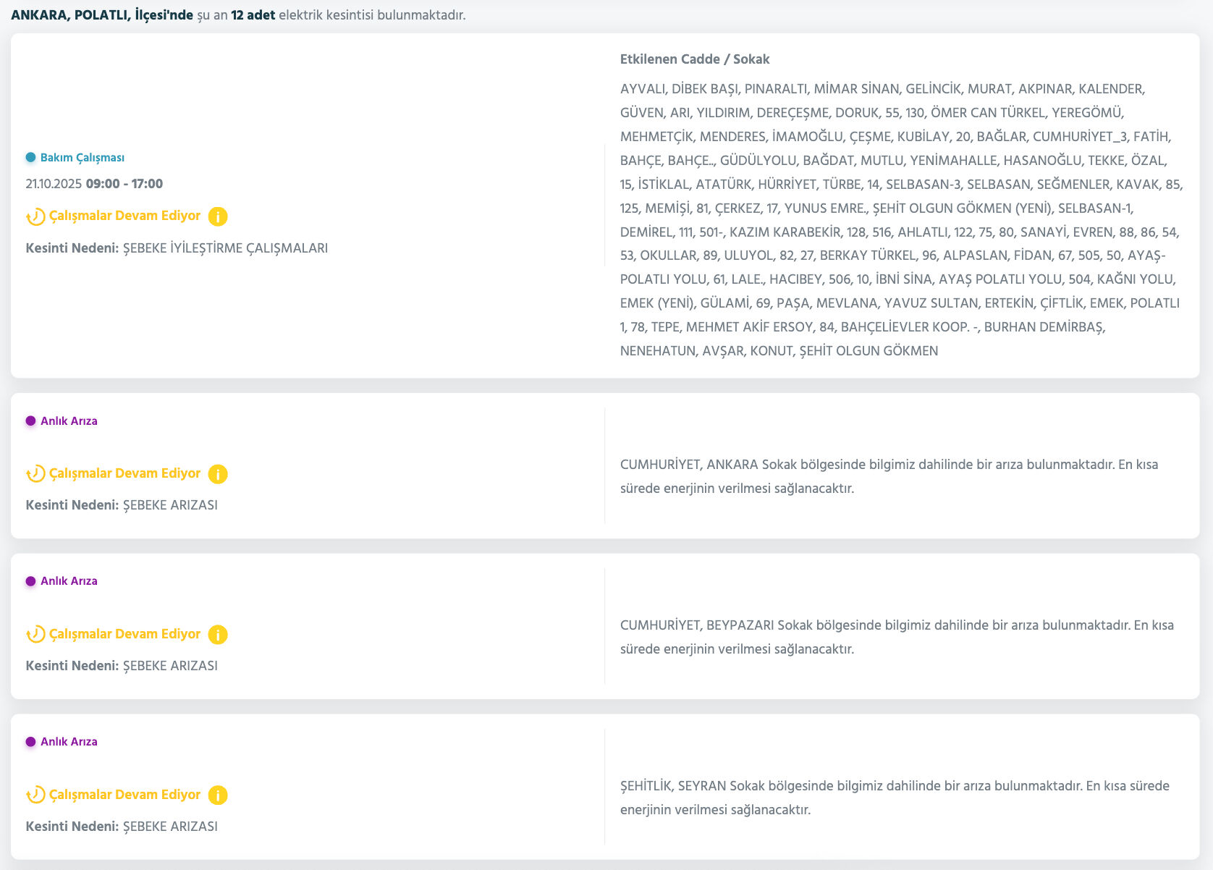Click the Bakım Çalışması label
The height and width of the screenshot is (870, 1213).
point(82,158)
